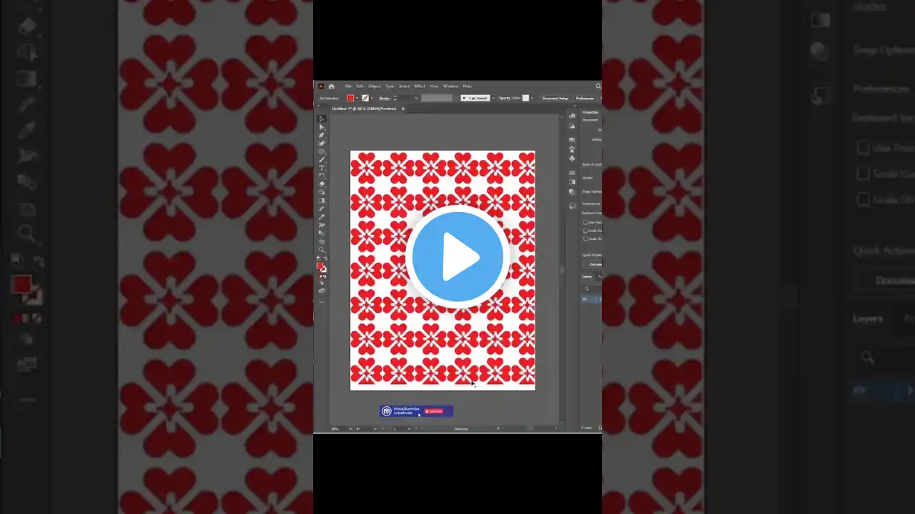Select the Direct Selection tool
The width and height of the screenshot is (915, 514).
pos(321,127)
